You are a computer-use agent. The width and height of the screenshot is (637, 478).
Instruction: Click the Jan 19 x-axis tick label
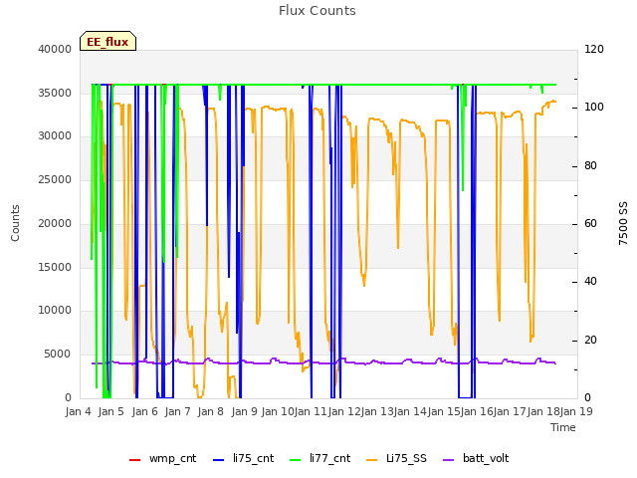pyautogui.click(x=576, y=411)
